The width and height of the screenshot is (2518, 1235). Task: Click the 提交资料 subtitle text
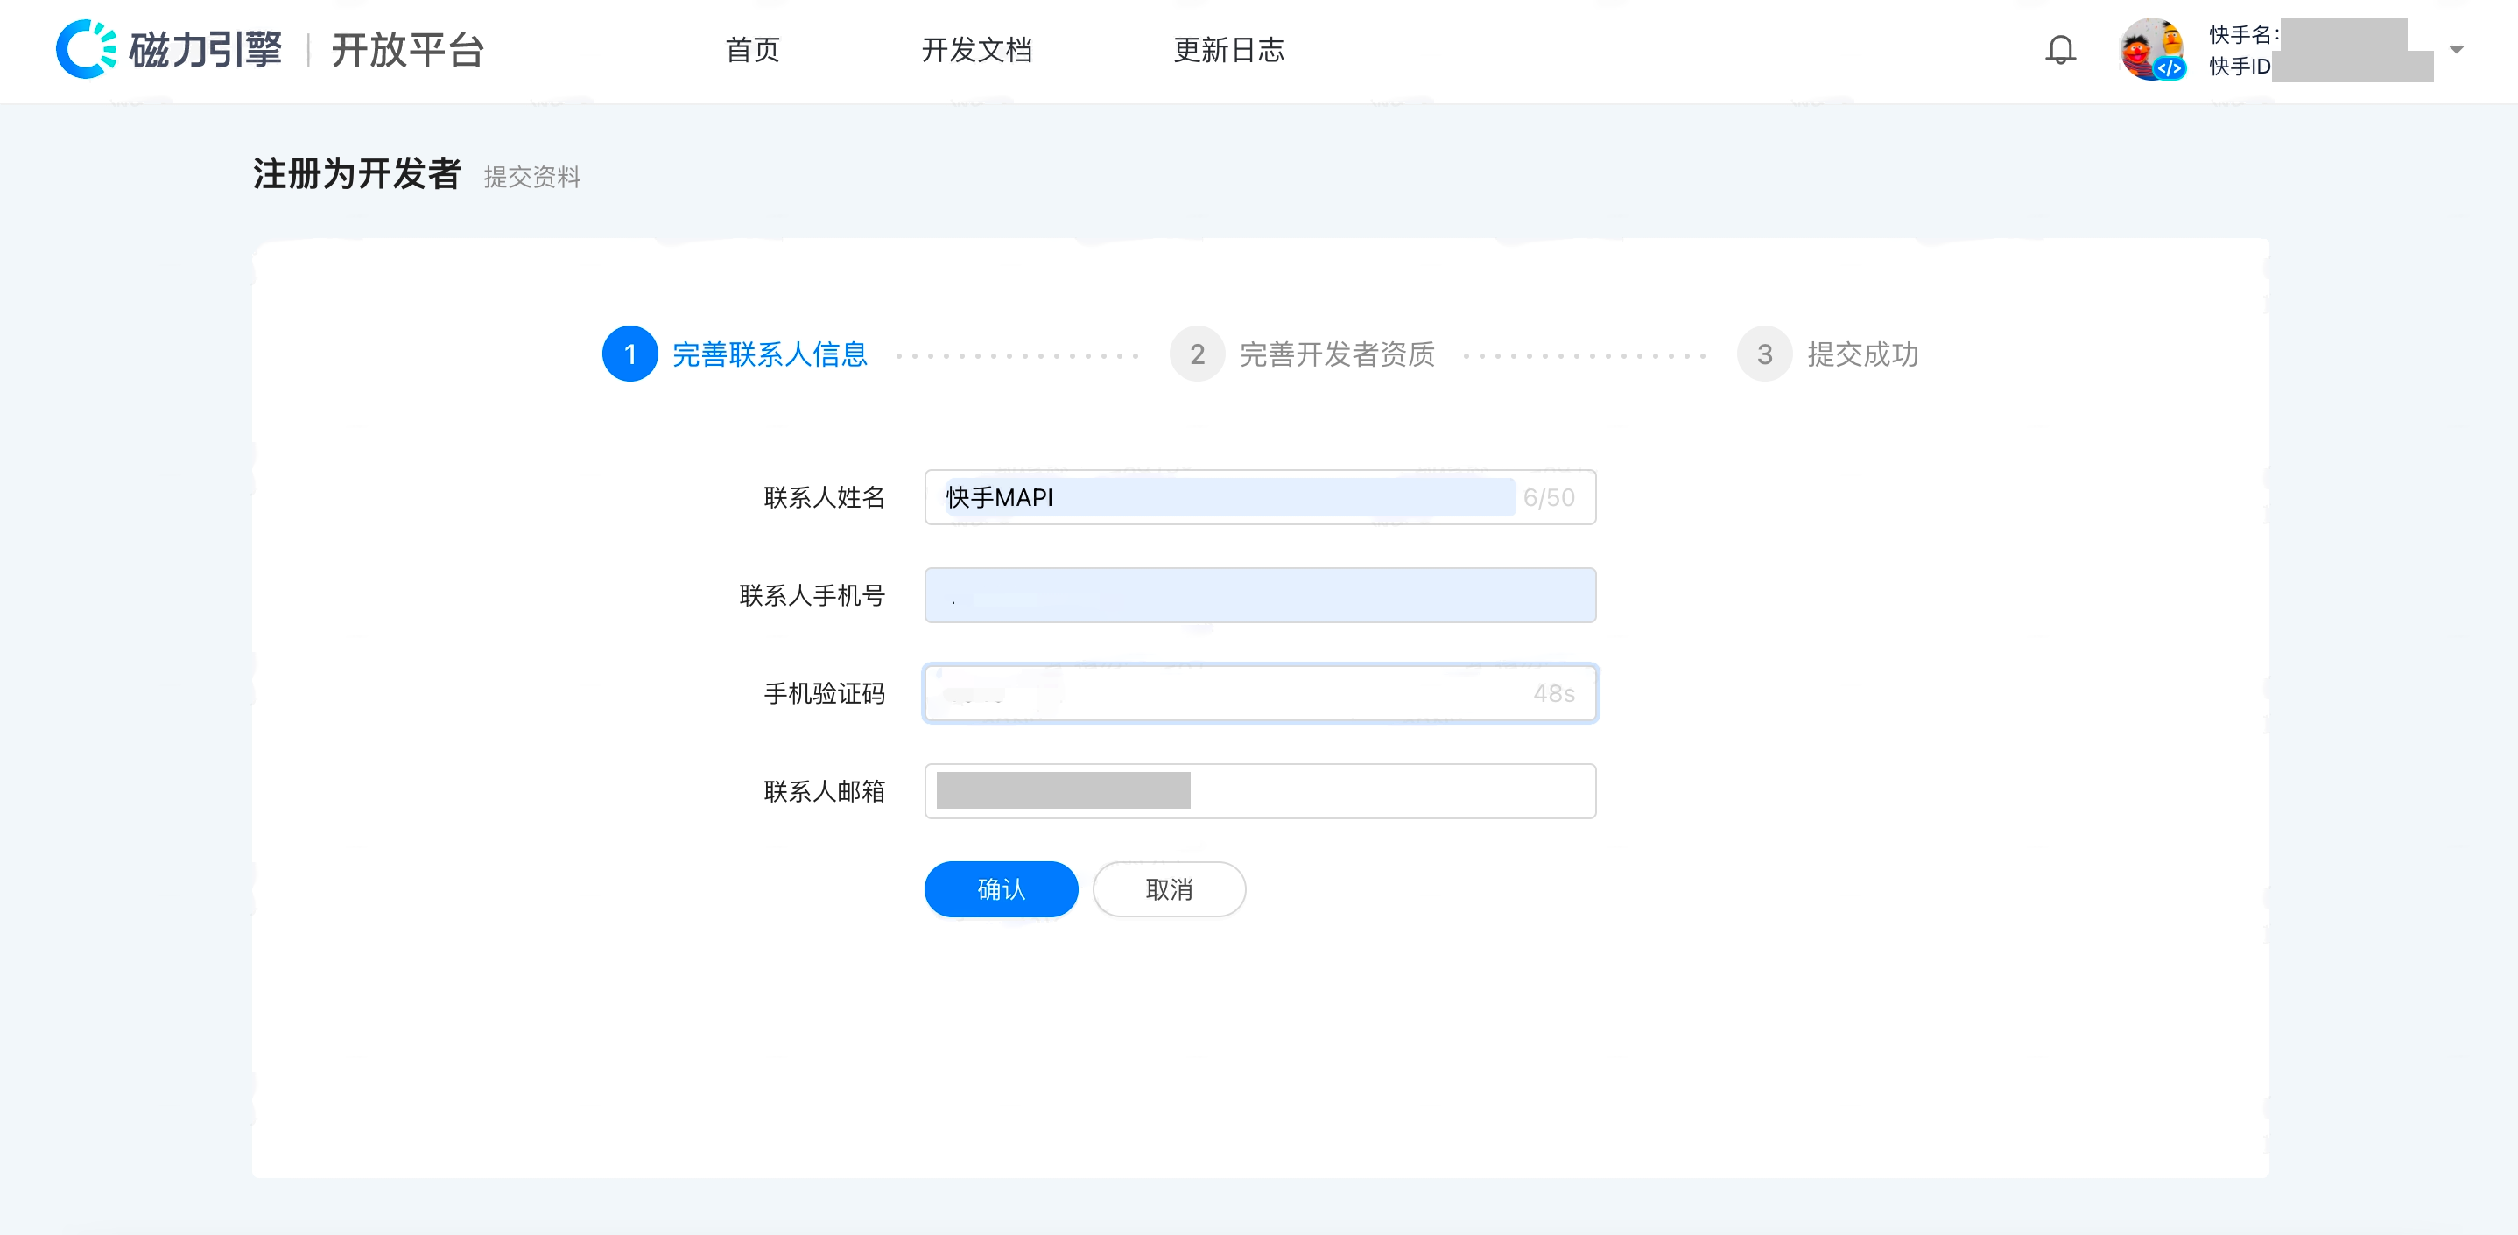point(531,177)
